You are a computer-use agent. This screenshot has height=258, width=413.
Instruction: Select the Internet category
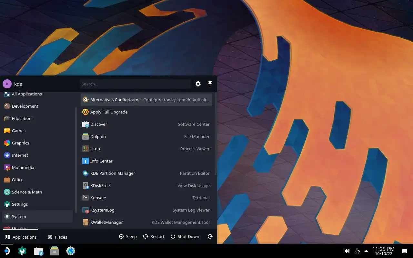[37, 155]
